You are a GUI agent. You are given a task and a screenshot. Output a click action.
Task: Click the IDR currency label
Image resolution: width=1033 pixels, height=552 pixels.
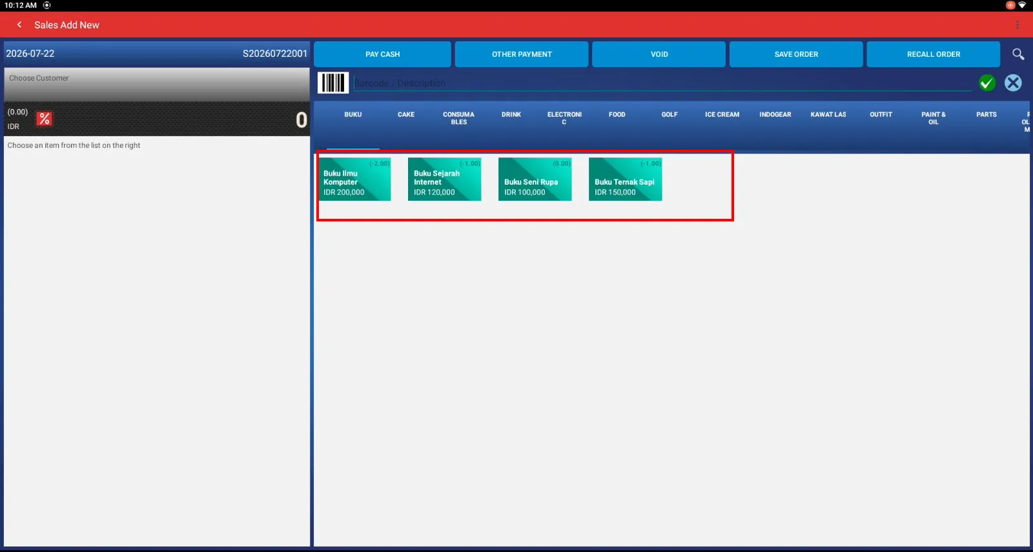pos(14,127)
